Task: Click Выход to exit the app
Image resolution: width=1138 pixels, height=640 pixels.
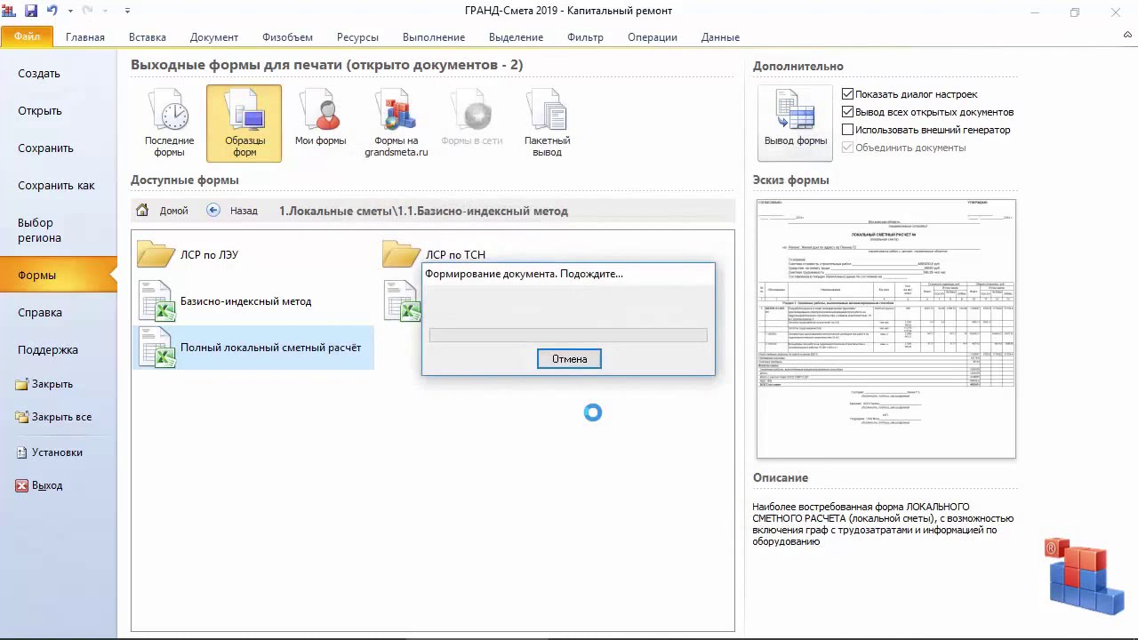Action: 40,486
